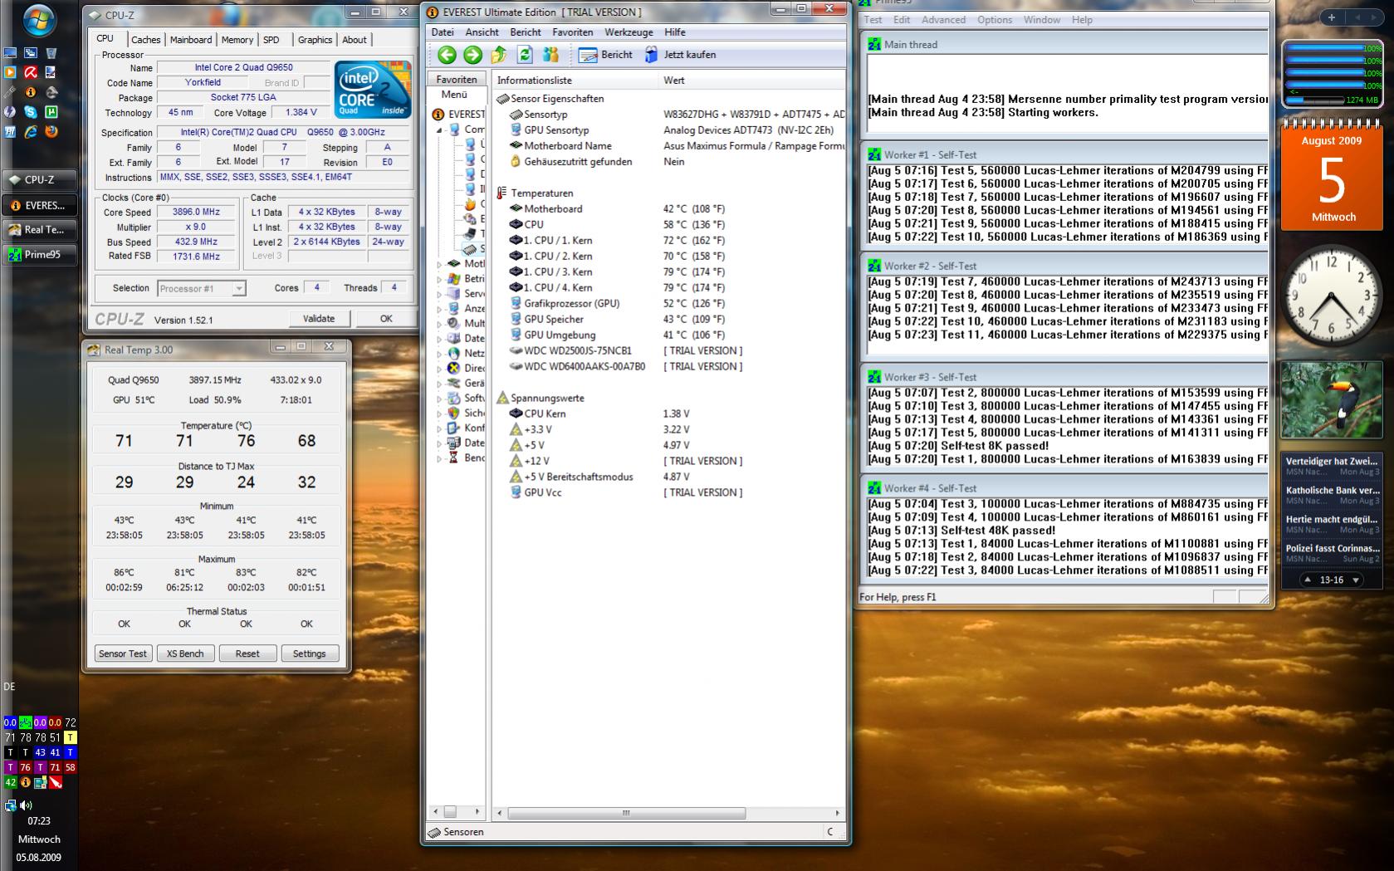Click EVEREST up-one-level folder arrow icon
This screenshot has width=1394, height=871.
499,55
